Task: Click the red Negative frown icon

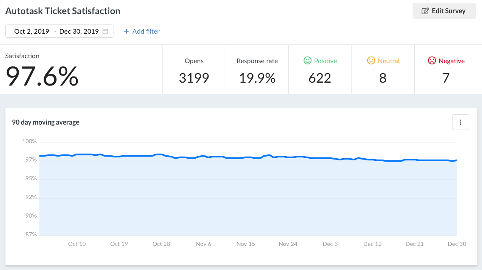Action: click(x=432, y=61)
